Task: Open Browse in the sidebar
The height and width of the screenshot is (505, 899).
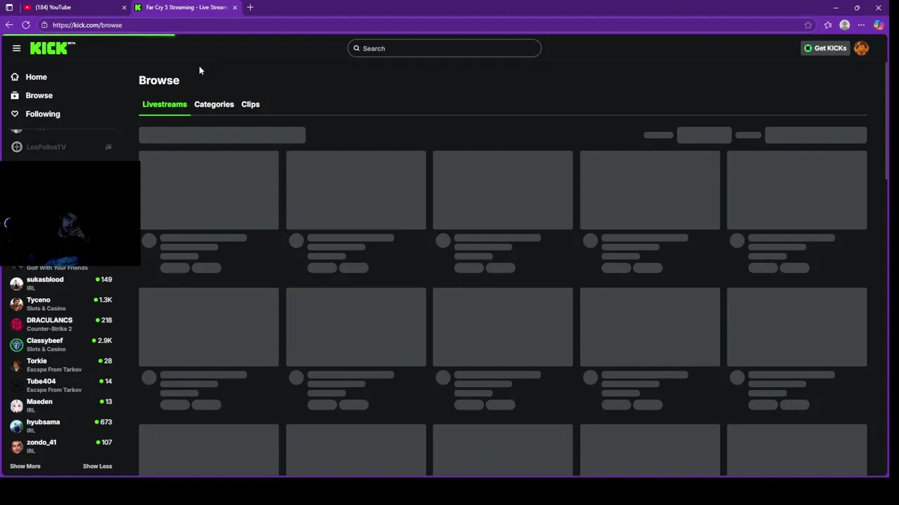Action: click(39, 95)
